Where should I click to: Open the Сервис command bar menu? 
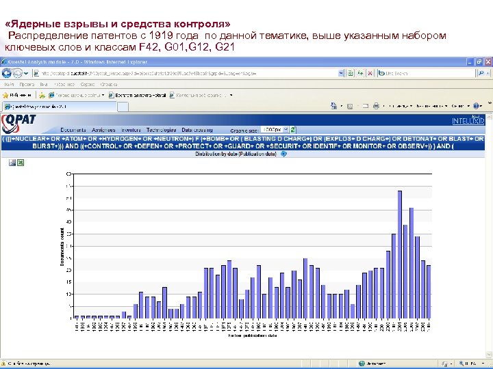(x=459, y=106)
